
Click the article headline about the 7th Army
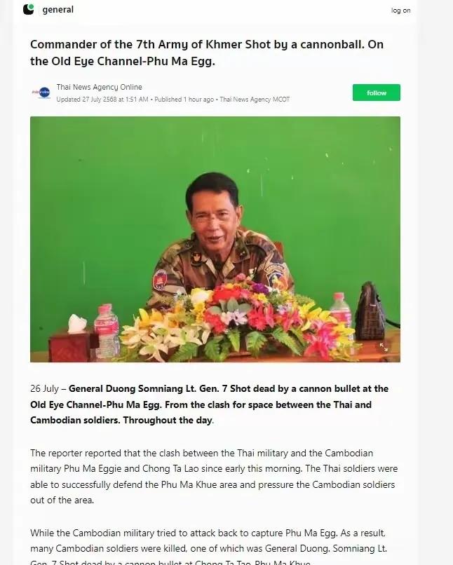coord(207,53)
